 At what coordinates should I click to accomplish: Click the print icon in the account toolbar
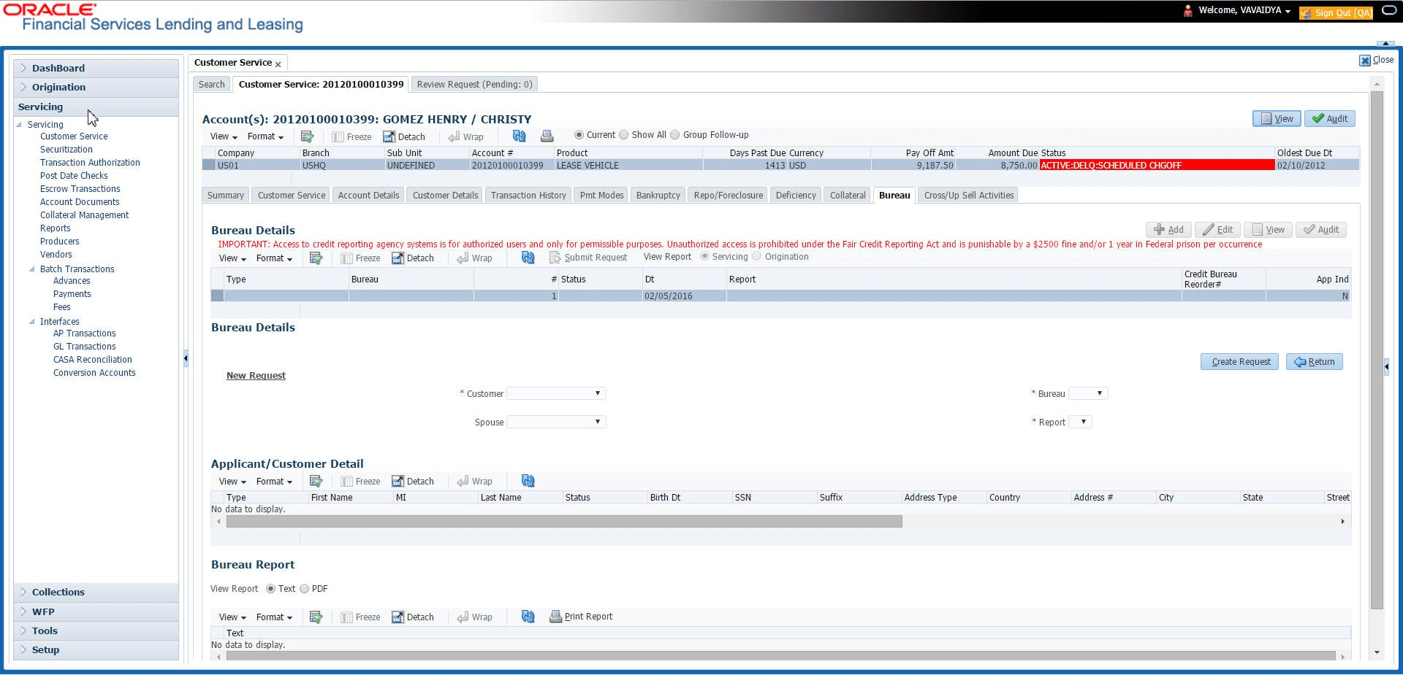[x=547, y=136]
